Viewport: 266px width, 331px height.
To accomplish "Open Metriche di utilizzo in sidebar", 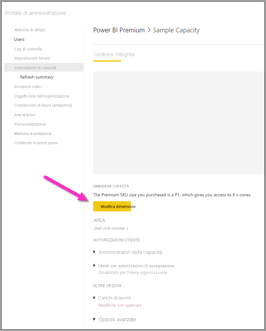I will (x=30, y=30).
